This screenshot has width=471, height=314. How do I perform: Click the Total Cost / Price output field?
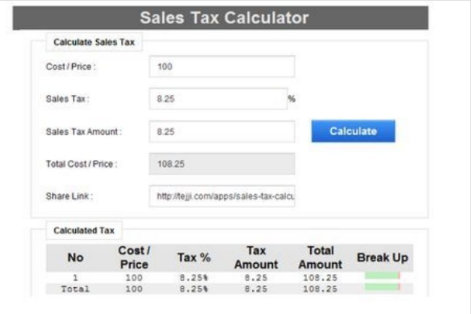222,164
